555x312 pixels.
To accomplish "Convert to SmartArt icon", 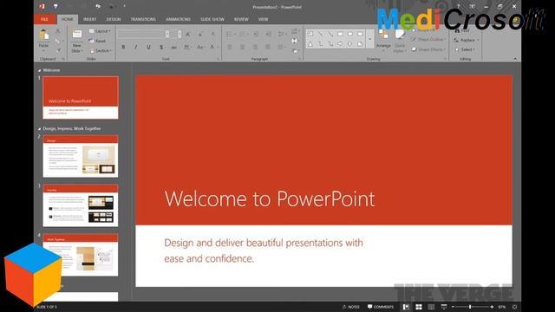I will [295, 51].
